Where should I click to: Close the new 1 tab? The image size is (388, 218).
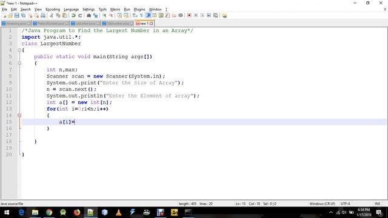152,24
